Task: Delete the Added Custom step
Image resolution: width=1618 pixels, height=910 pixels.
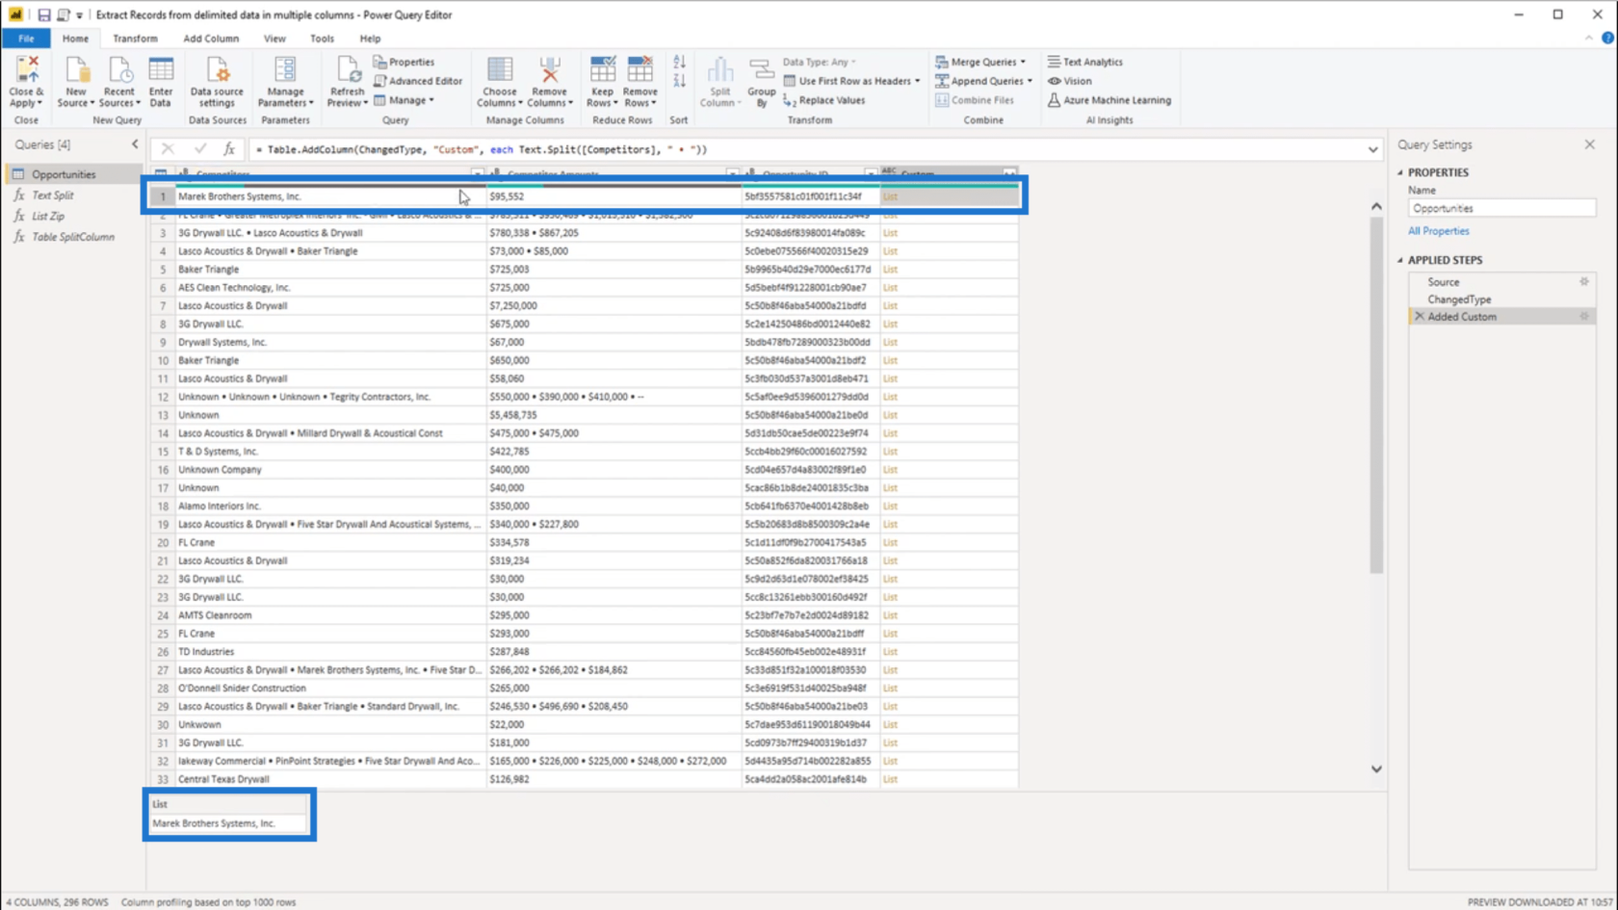Action: pyautogui.click(x=1419, y=317)
